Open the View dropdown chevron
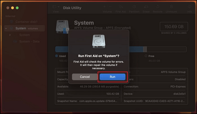This screenshot has height=114, width=197. (59, 7)
